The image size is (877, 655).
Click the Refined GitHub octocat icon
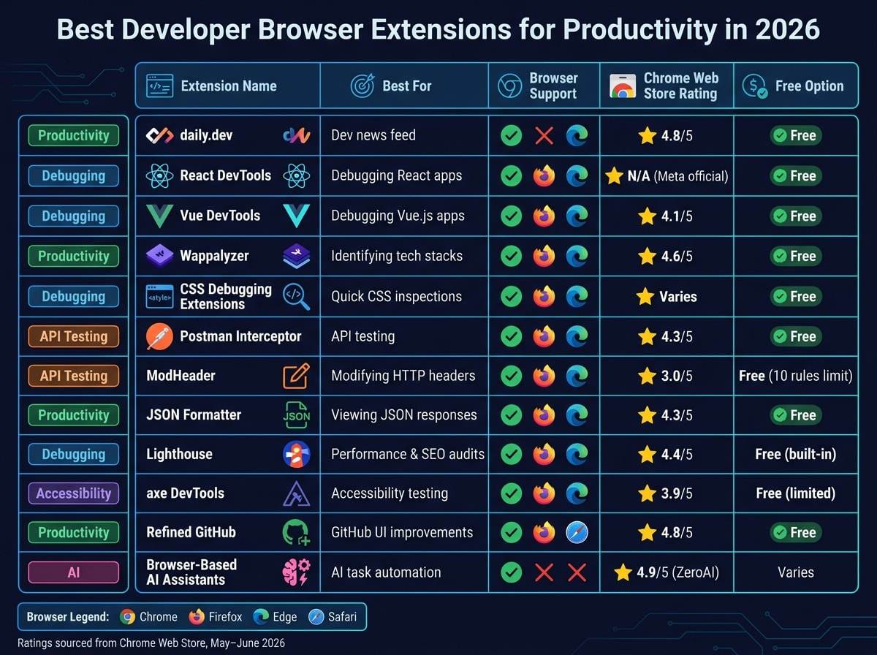pos(297,532)
